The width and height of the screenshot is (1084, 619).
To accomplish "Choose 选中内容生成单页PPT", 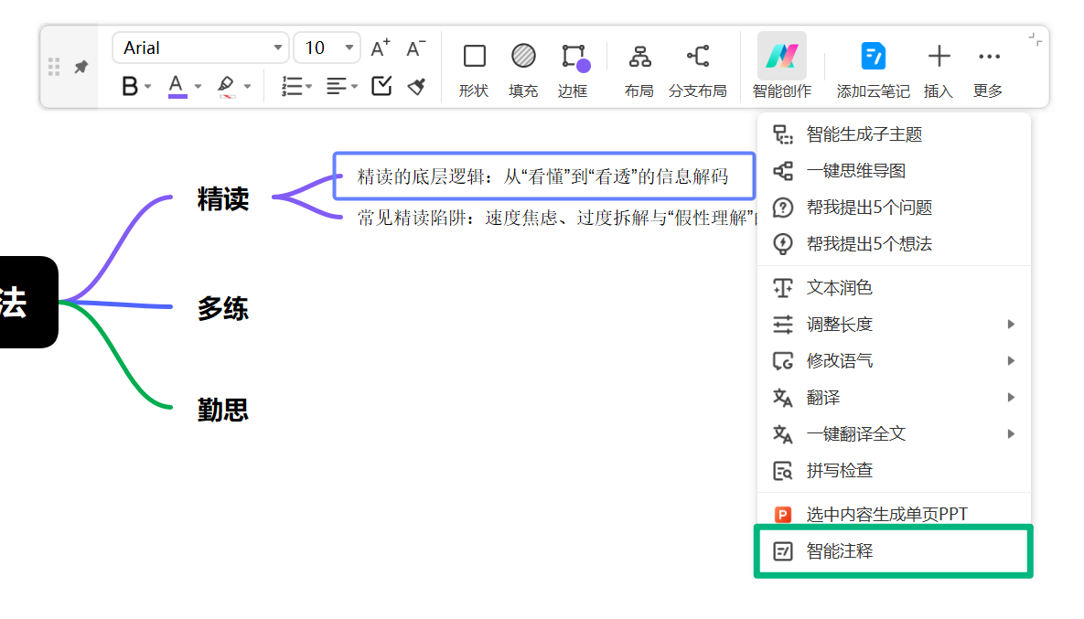I will coord(894,514).
